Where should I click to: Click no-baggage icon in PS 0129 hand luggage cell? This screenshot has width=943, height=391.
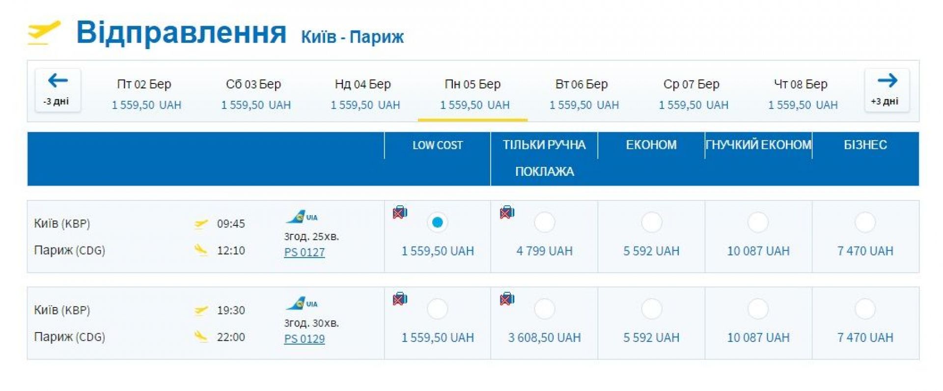tap(507, 299)
